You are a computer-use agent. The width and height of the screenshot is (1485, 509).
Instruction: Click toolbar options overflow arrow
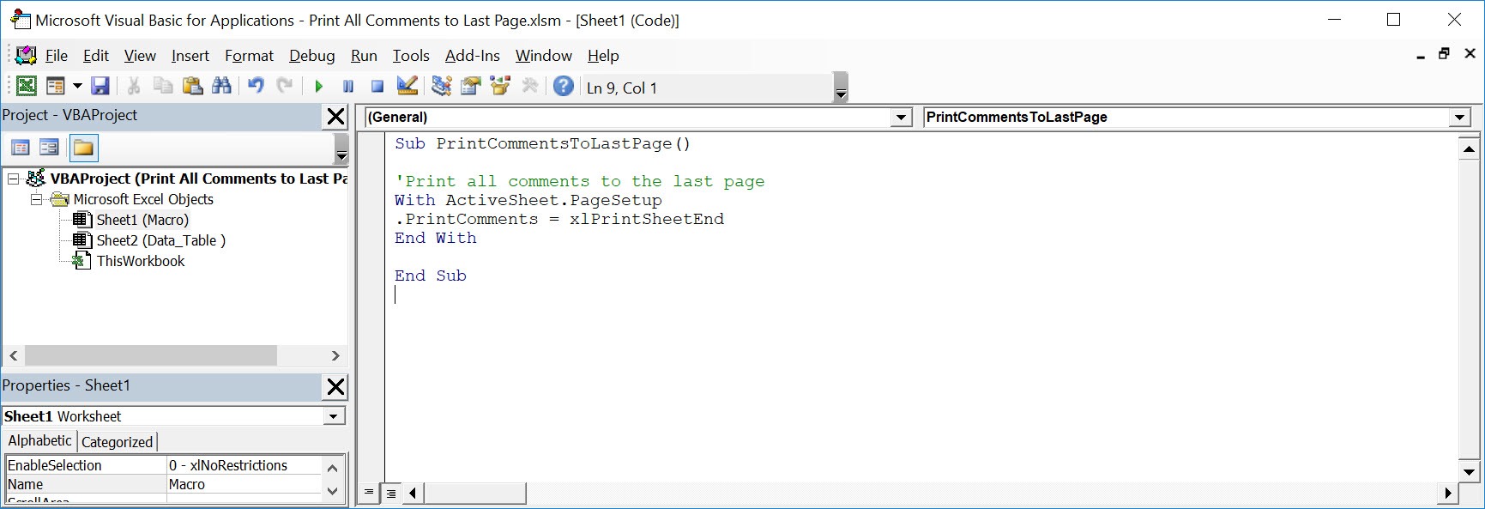(841, 88)
